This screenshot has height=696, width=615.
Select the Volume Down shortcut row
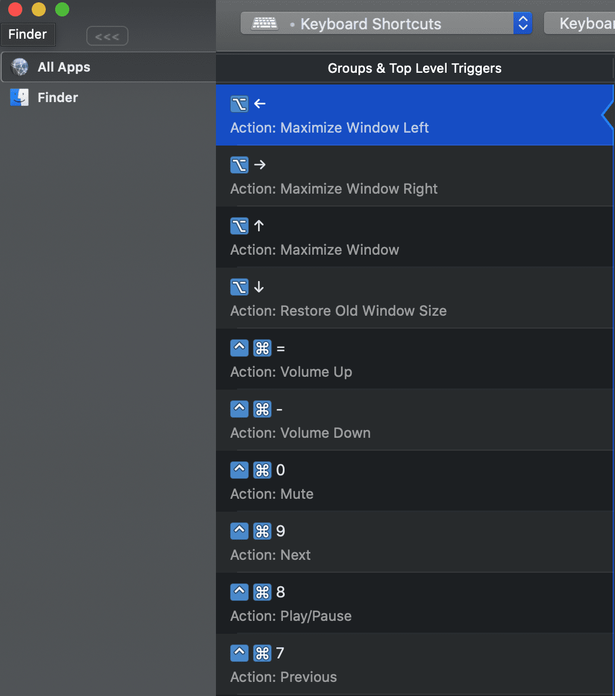click(411, 421)
